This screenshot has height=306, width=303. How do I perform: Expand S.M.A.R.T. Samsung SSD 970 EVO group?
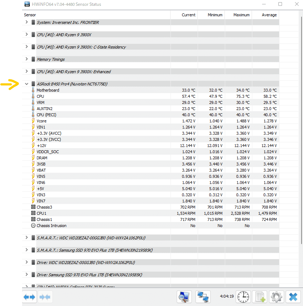27,250
